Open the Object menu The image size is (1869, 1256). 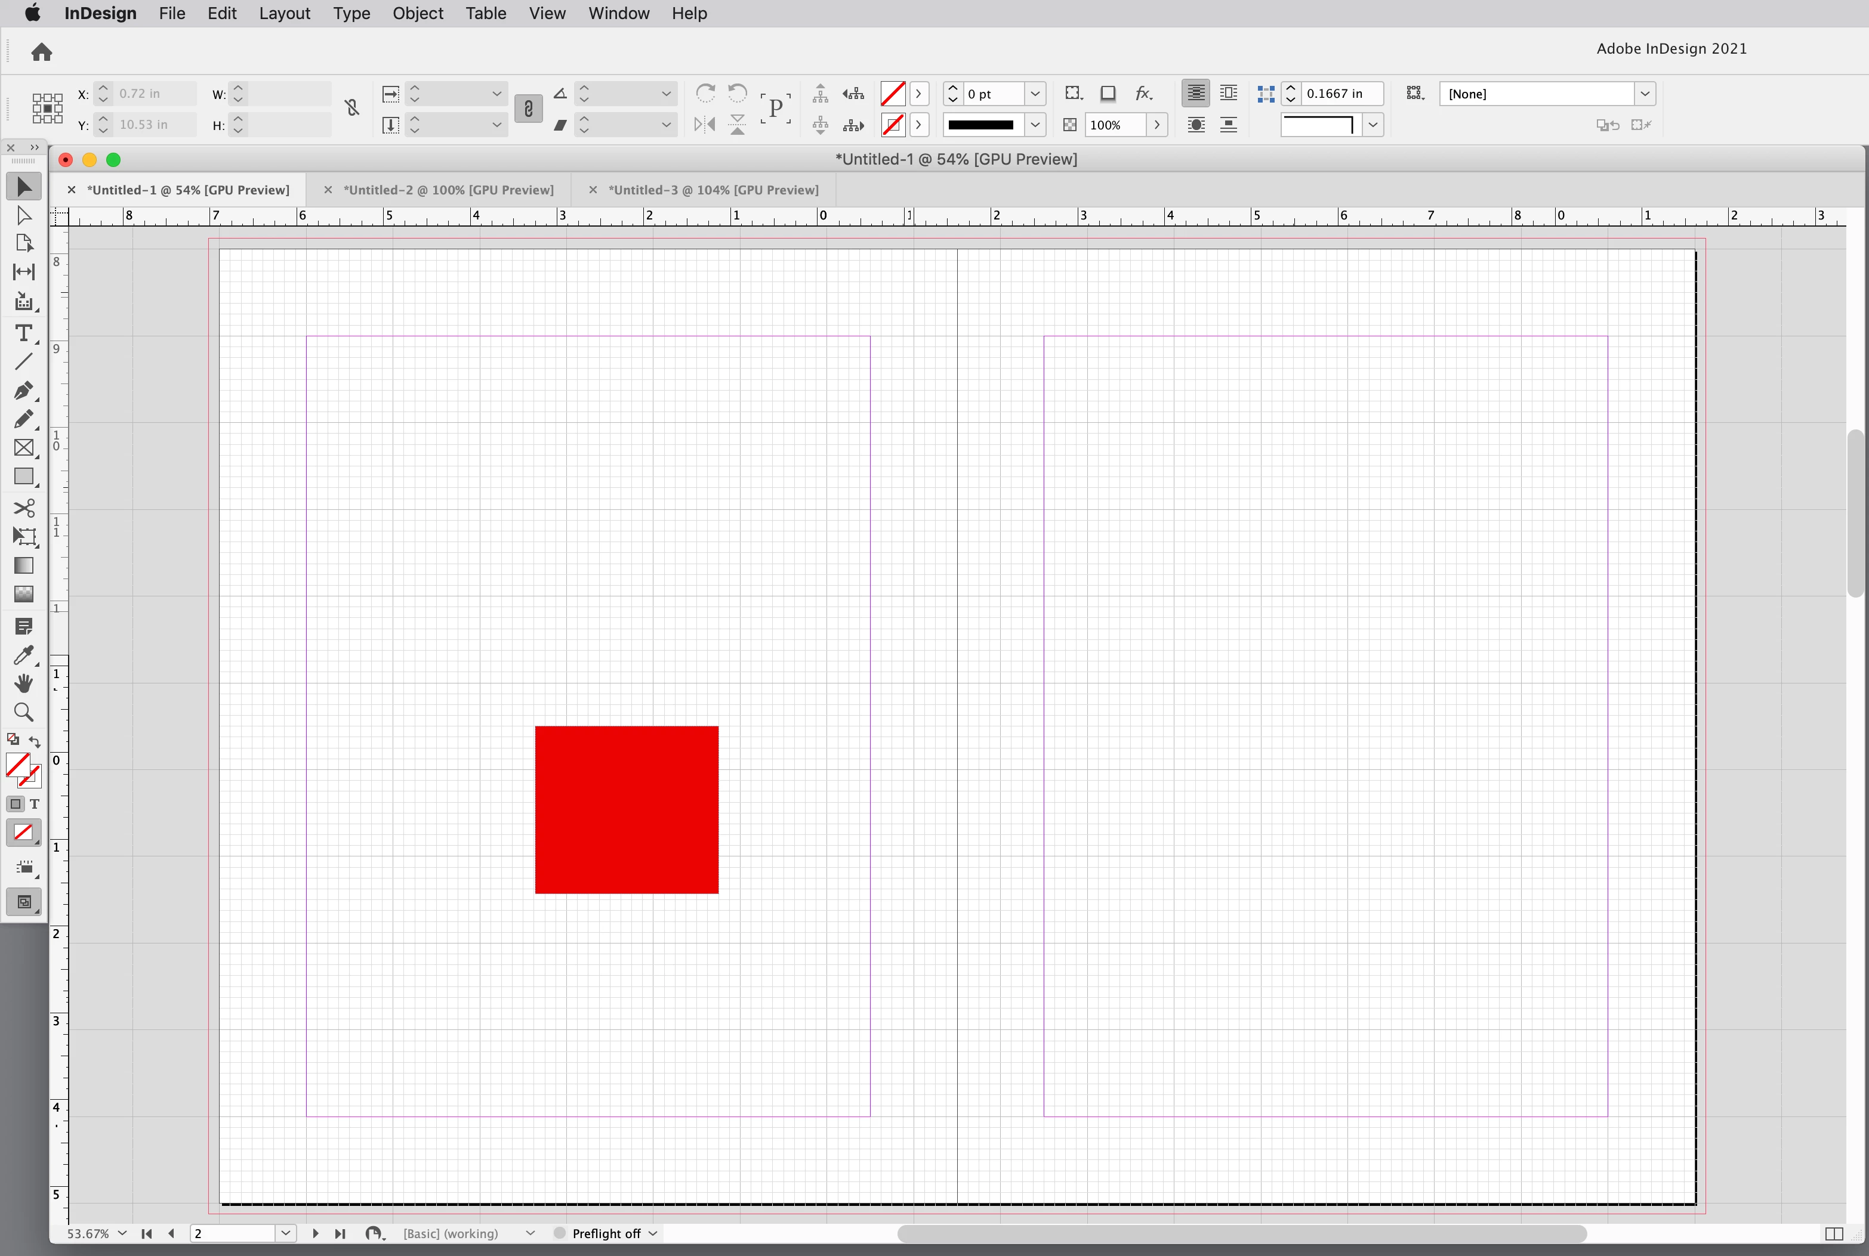tap(417, 14)
